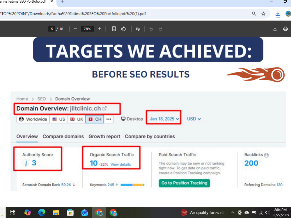The width and height of the screenshot is (291, 218).
Task: Open the browser downloads icon
Action: 278,14
